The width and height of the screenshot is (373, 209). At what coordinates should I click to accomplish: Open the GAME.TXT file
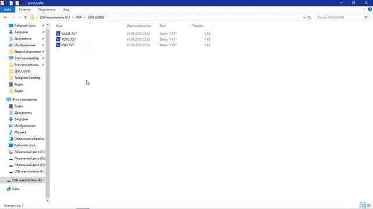coord(69,34)
